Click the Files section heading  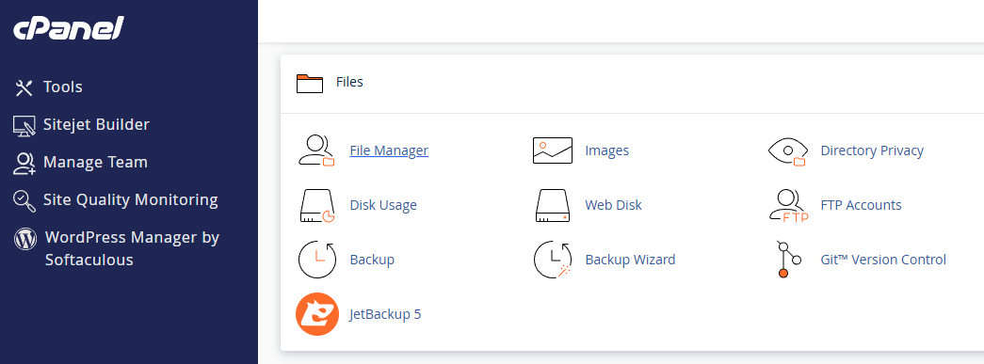[x=349, y=82]
